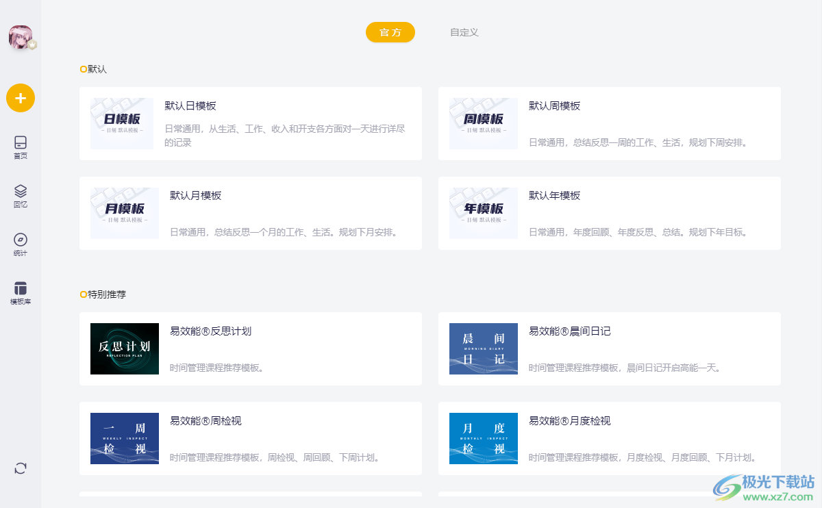This screenshot has width=822, height=508.
Task: Click description mentioning 月度回顾、下月计划
Action: click(643, 457)
